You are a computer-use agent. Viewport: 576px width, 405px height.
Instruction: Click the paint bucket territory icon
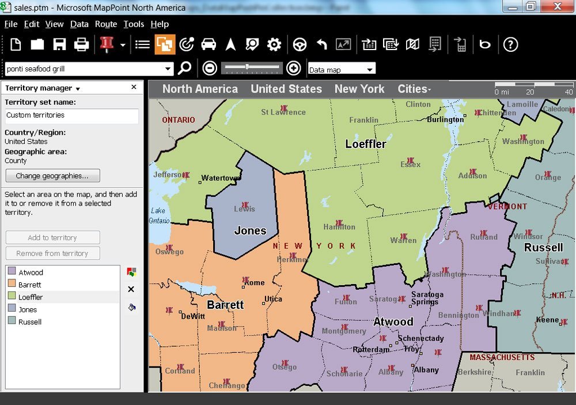[131, 308]
